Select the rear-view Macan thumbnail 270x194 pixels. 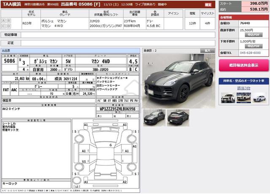[178, 117]
